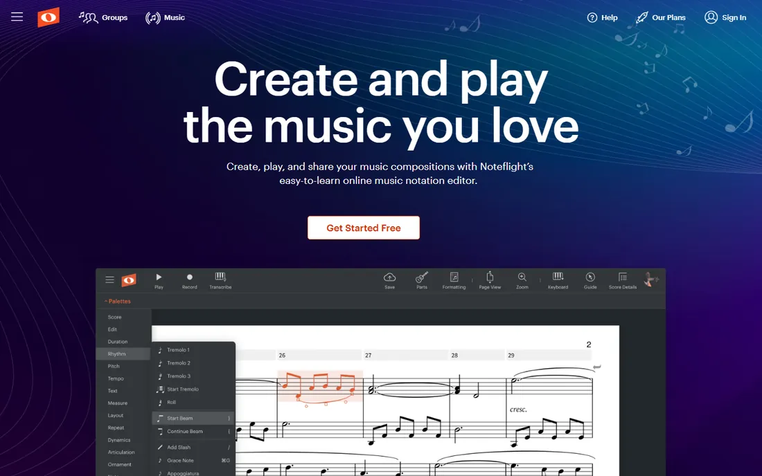Viewport: 762px width, 476px height.
Task: Select the Tempo palette
Action: (x=116, y=378)
